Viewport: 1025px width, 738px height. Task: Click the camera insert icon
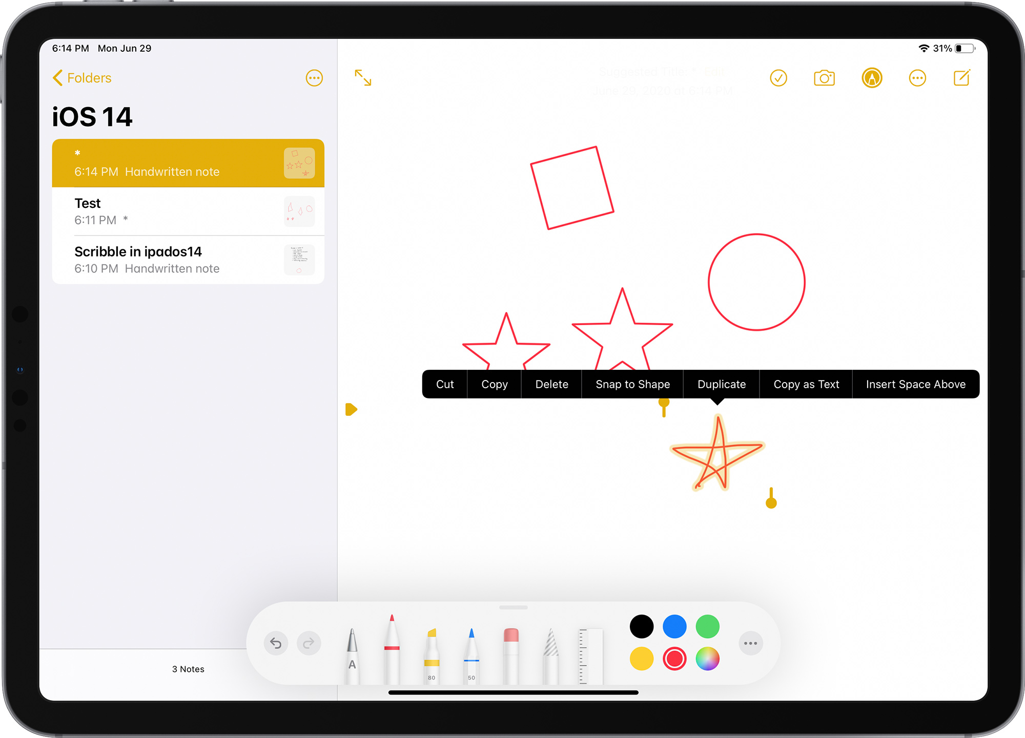click(x=825, y=77)
